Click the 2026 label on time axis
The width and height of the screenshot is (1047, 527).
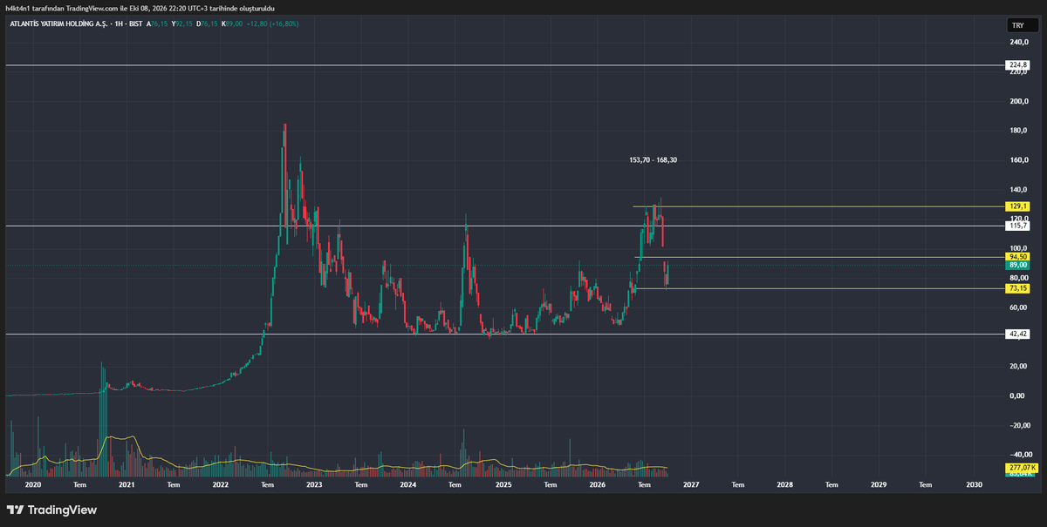pyautogui.click(x=597, y=483)
